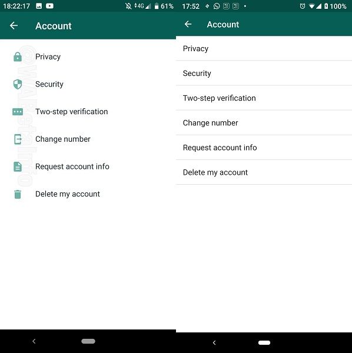Open Security in the plain list
Image resolution: width=352 pixels, height=353 pixels.
point(264,73)
